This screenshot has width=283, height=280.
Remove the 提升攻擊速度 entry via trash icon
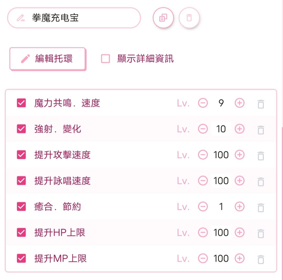260,155
